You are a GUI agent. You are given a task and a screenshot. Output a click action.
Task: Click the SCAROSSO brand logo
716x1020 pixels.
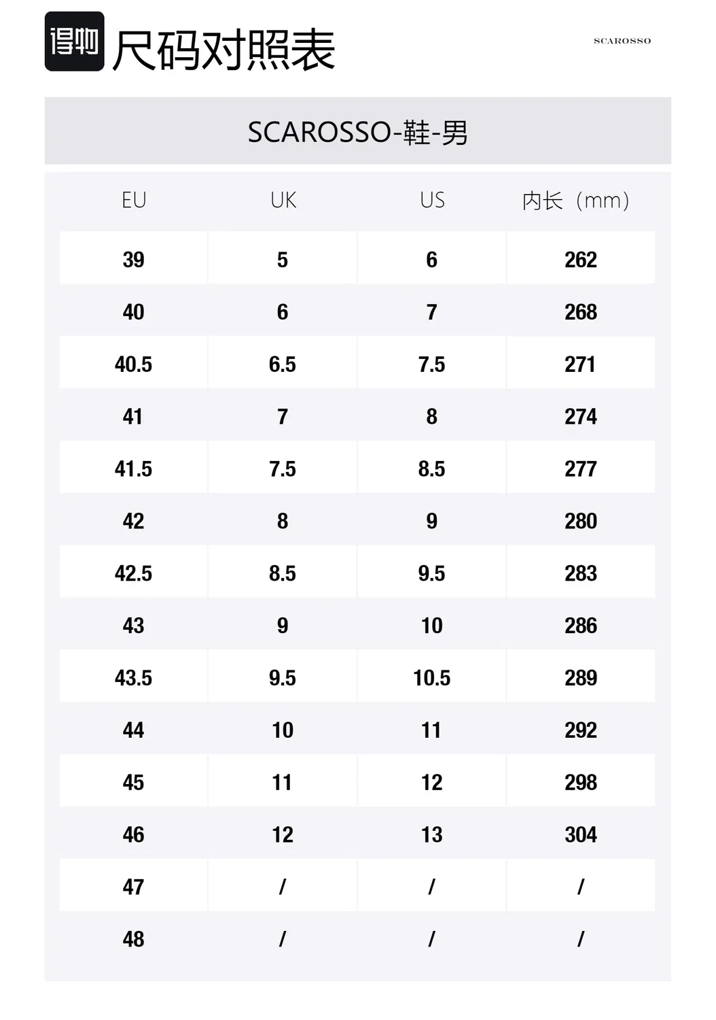(622, 41)
